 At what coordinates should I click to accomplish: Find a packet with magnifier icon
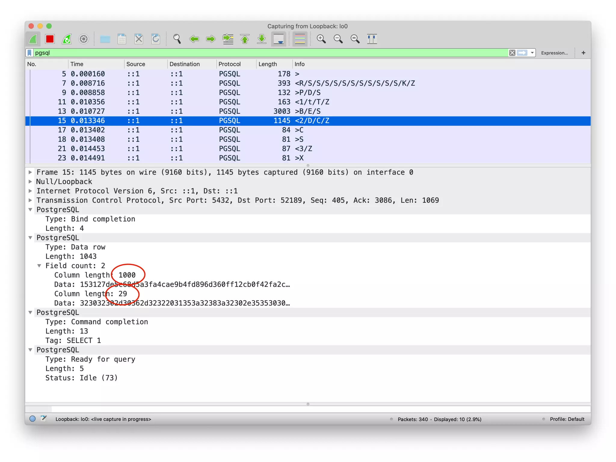(177, 39)
